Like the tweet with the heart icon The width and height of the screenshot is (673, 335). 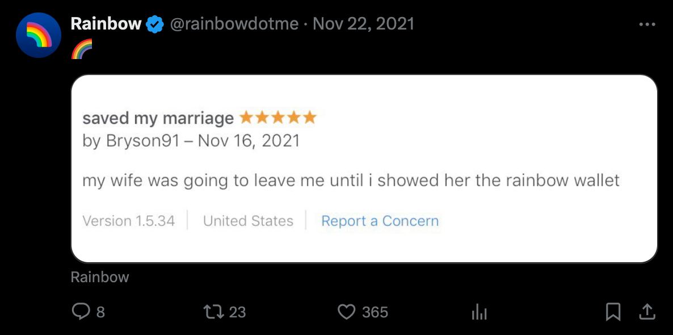coord(346,311)
